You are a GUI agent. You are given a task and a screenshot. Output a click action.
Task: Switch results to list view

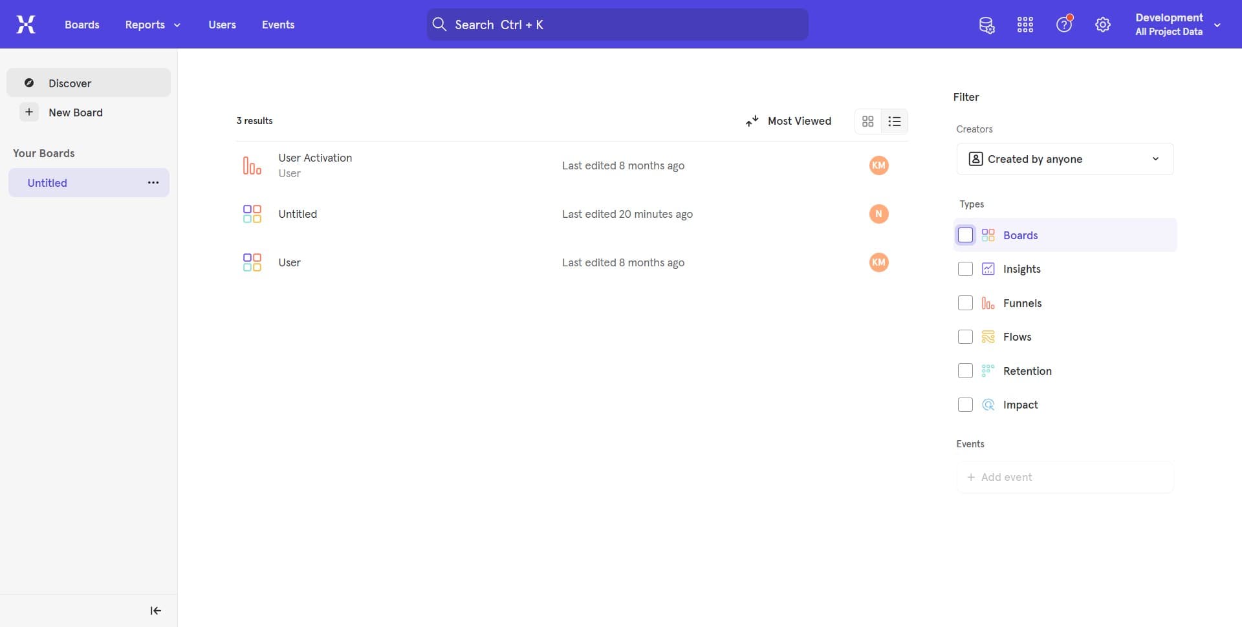(x=895, y=121)
